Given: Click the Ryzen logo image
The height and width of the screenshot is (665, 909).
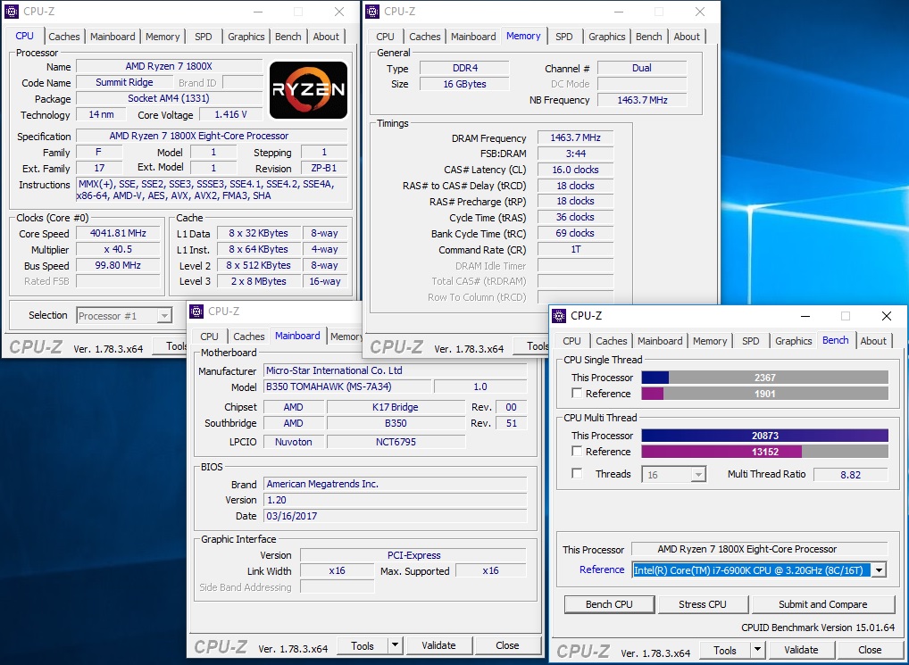Looking at the screenshot, I should (308, 90).
